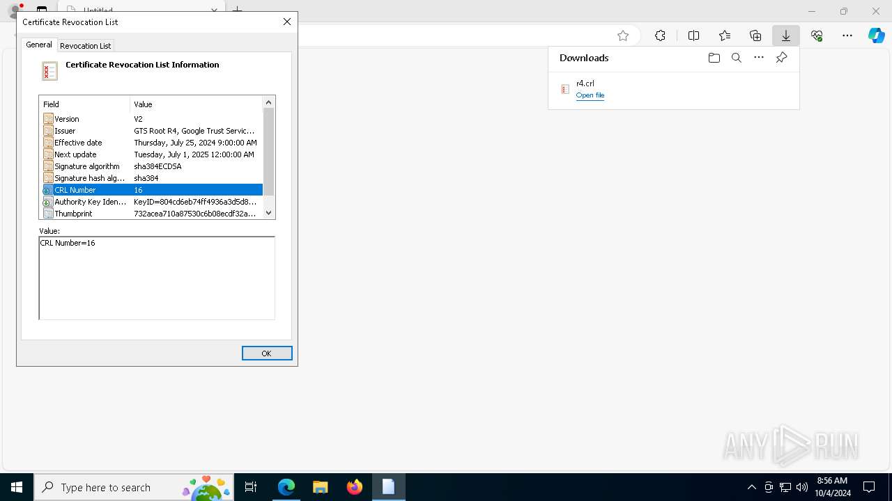Click the field list scrollbar thumb
Screen dimensions: 892x501
[269, 152]
